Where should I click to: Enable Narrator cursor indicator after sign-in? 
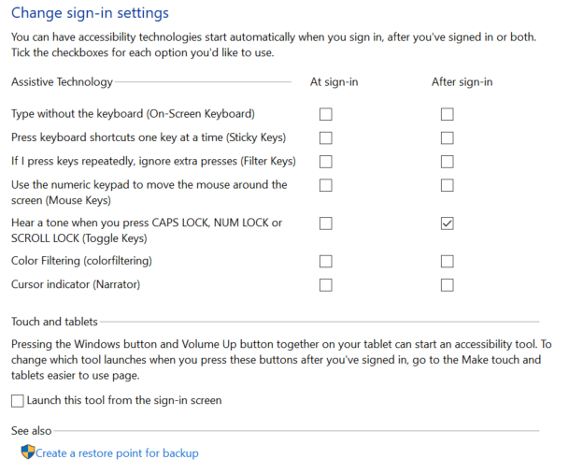447,285
